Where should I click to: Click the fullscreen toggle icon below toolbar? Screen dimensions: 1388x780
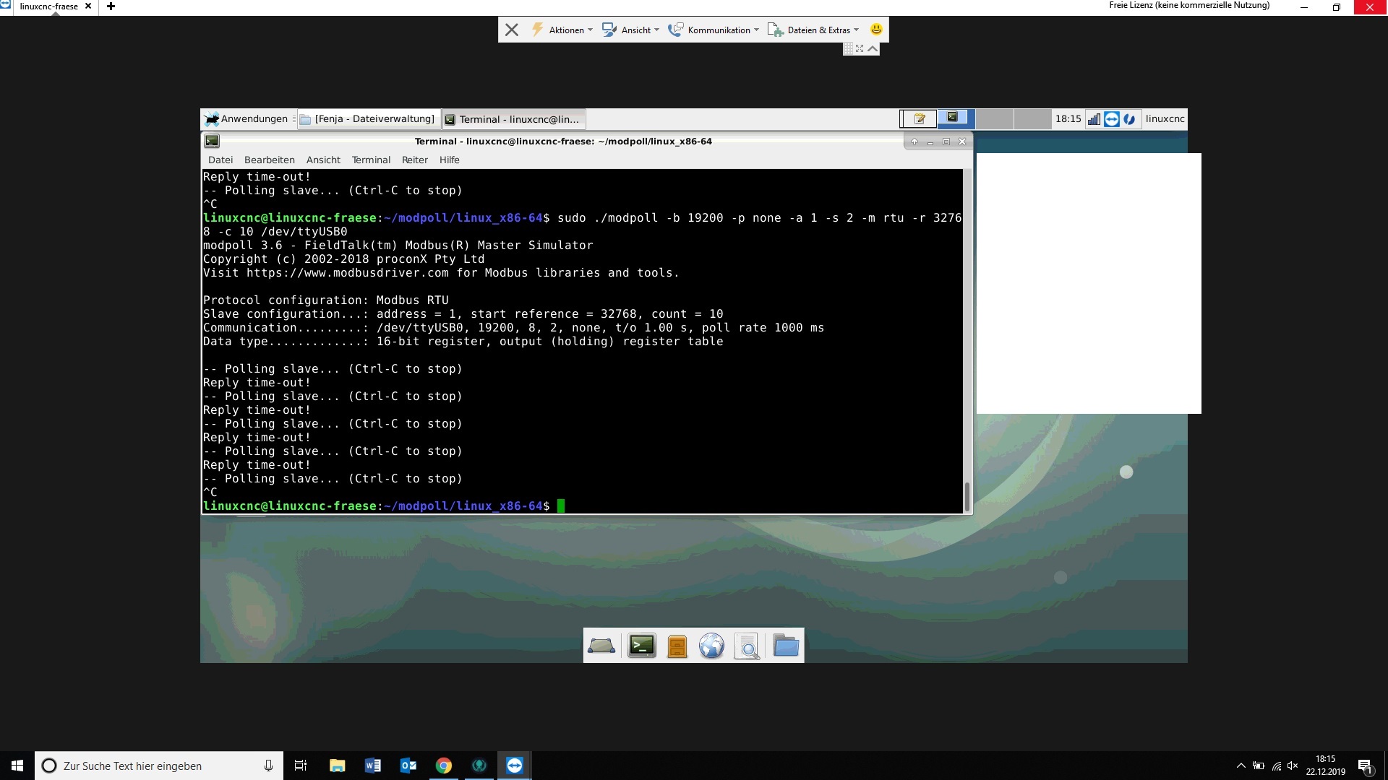(x=860, y=48)
